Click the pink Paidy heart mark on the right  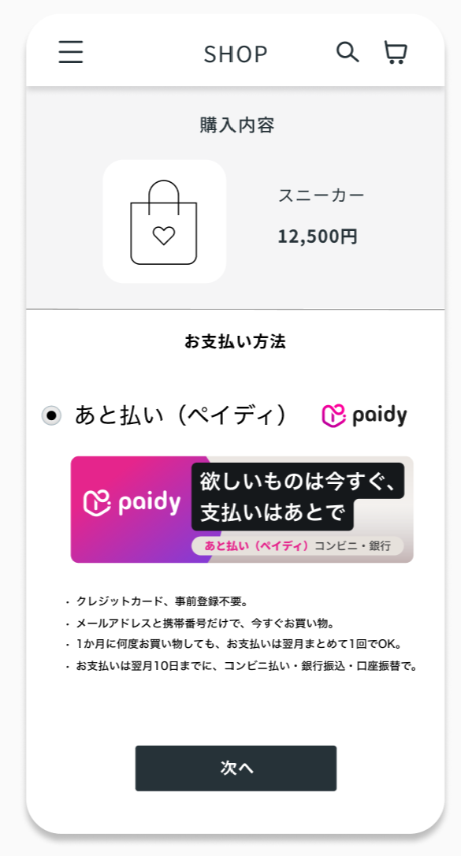333,414
